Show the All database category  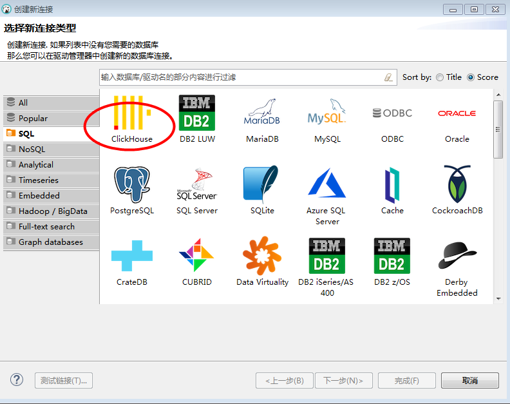coord(51,102)
